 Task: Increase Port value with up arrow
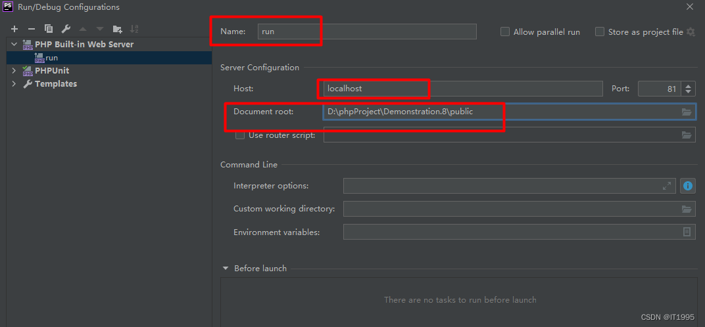pos(689,85)
